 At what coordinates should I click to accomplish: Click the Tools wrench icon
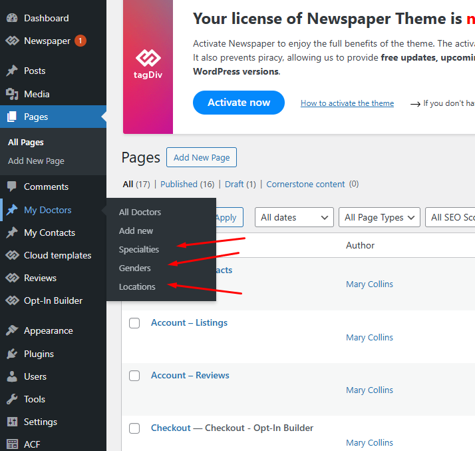coord(12,399)
